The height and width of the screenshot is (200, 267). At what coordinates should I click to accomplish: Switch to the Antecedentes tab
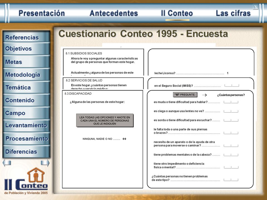(113, 13)
